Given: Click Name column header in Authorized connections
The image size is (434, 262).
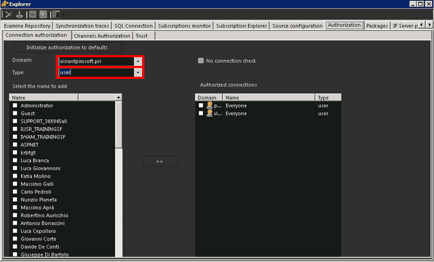Looking at the screenshot, I should click(269, 98).
